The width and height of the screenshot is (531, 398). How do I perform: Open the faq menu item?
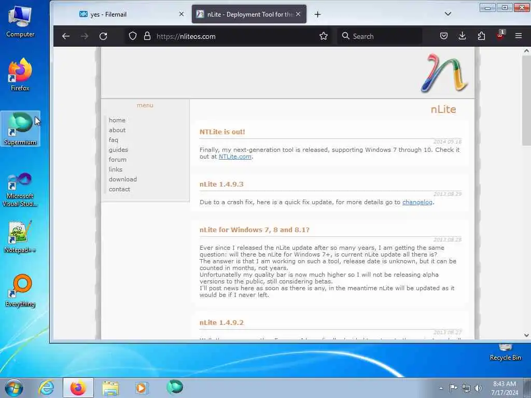click(114, 140)
